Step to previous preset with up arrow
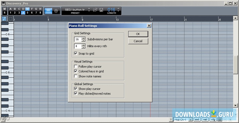Image resolution: width=239 pixels, height=123 pixels. click(x=89, y=8)
